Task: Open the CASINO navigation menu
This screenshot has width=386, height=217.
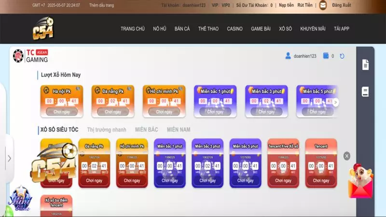Action: pos(234,29)
